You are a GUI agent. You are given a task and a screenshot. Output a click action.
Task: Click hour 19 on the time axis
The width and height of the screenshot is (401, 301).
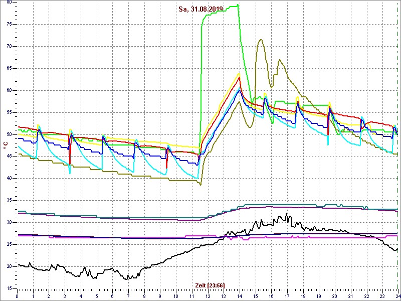319,296
